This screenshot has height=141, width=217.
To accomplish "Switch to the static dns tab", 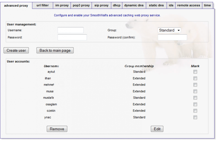I will click(x=156, y=5).
